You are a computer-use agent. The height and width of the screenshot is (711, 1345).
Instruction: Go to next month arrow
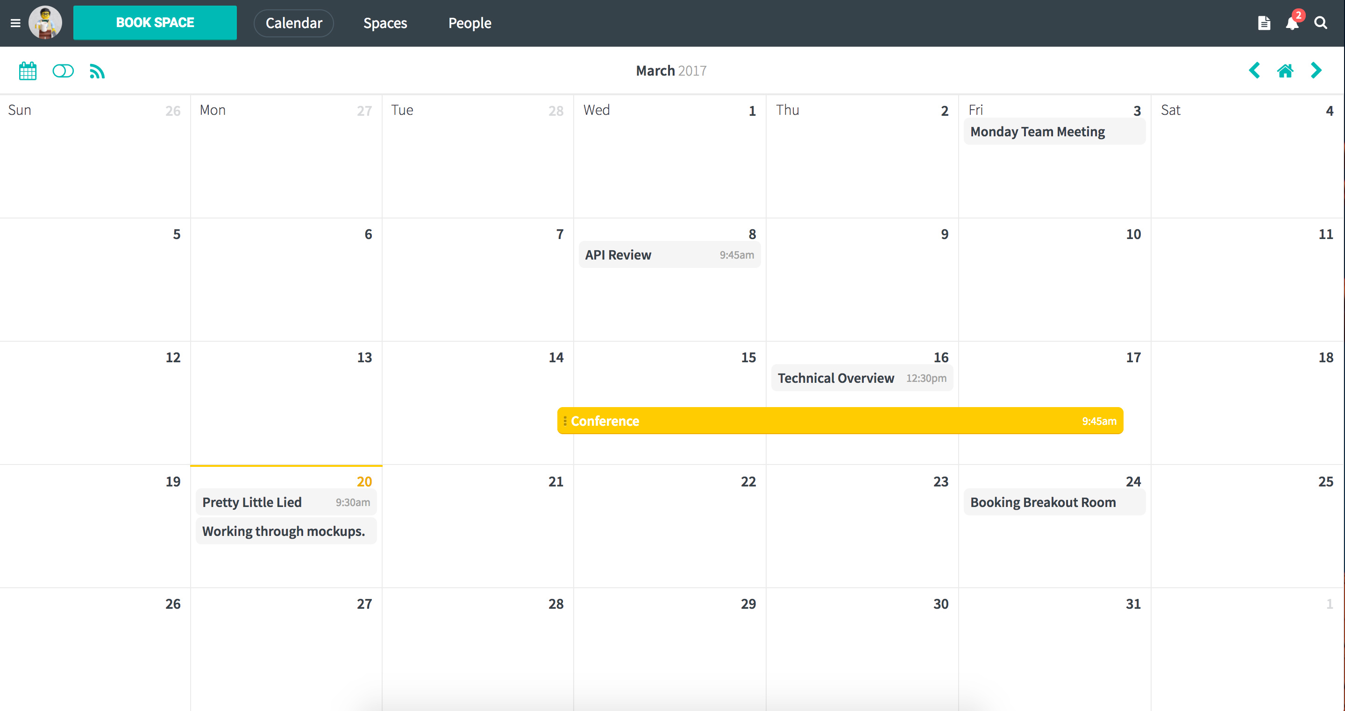(x=1317, y=70)
